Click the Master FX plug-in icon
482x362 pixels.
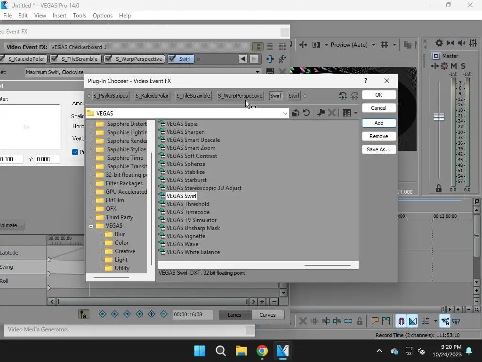(434, 66)
